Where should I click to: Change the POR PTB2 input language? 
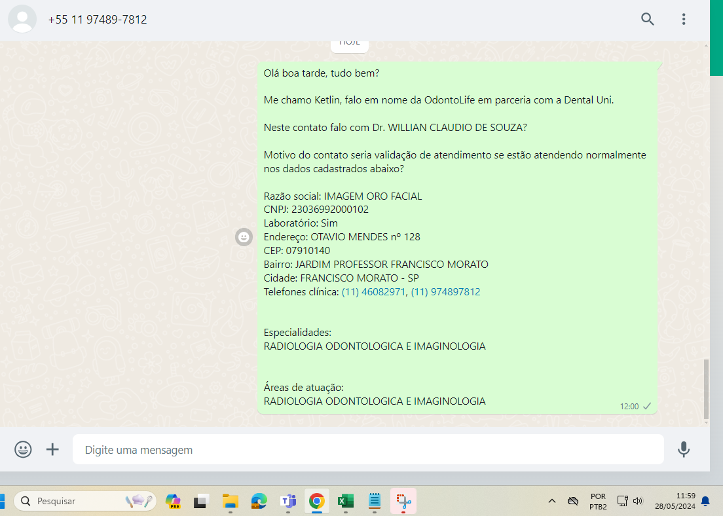[598, 501]
